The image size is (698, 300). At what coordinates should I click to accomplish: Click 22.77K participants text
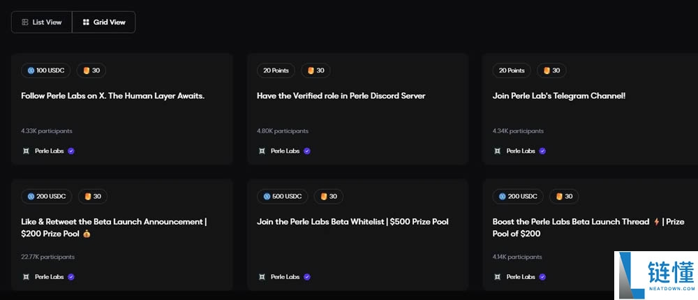(47, 257)
